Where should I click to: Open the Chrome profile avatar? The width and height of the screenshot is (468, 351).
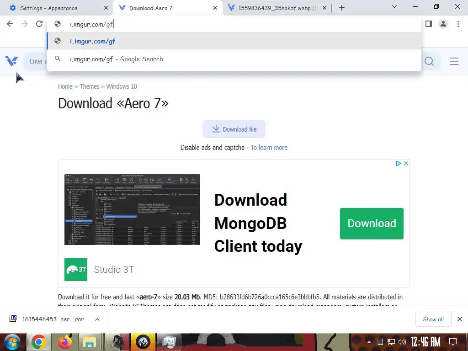[x=443, y=24]
